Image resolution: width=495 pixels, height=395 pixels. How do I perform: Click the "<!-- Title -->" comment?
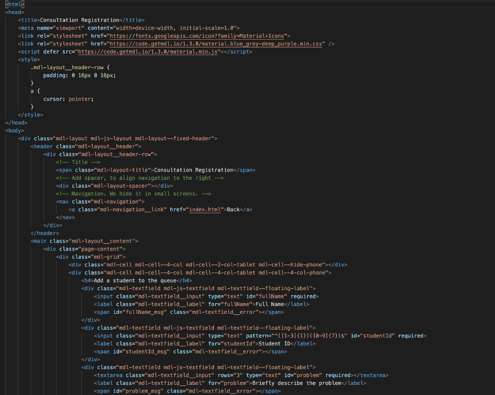coord(78,162)
